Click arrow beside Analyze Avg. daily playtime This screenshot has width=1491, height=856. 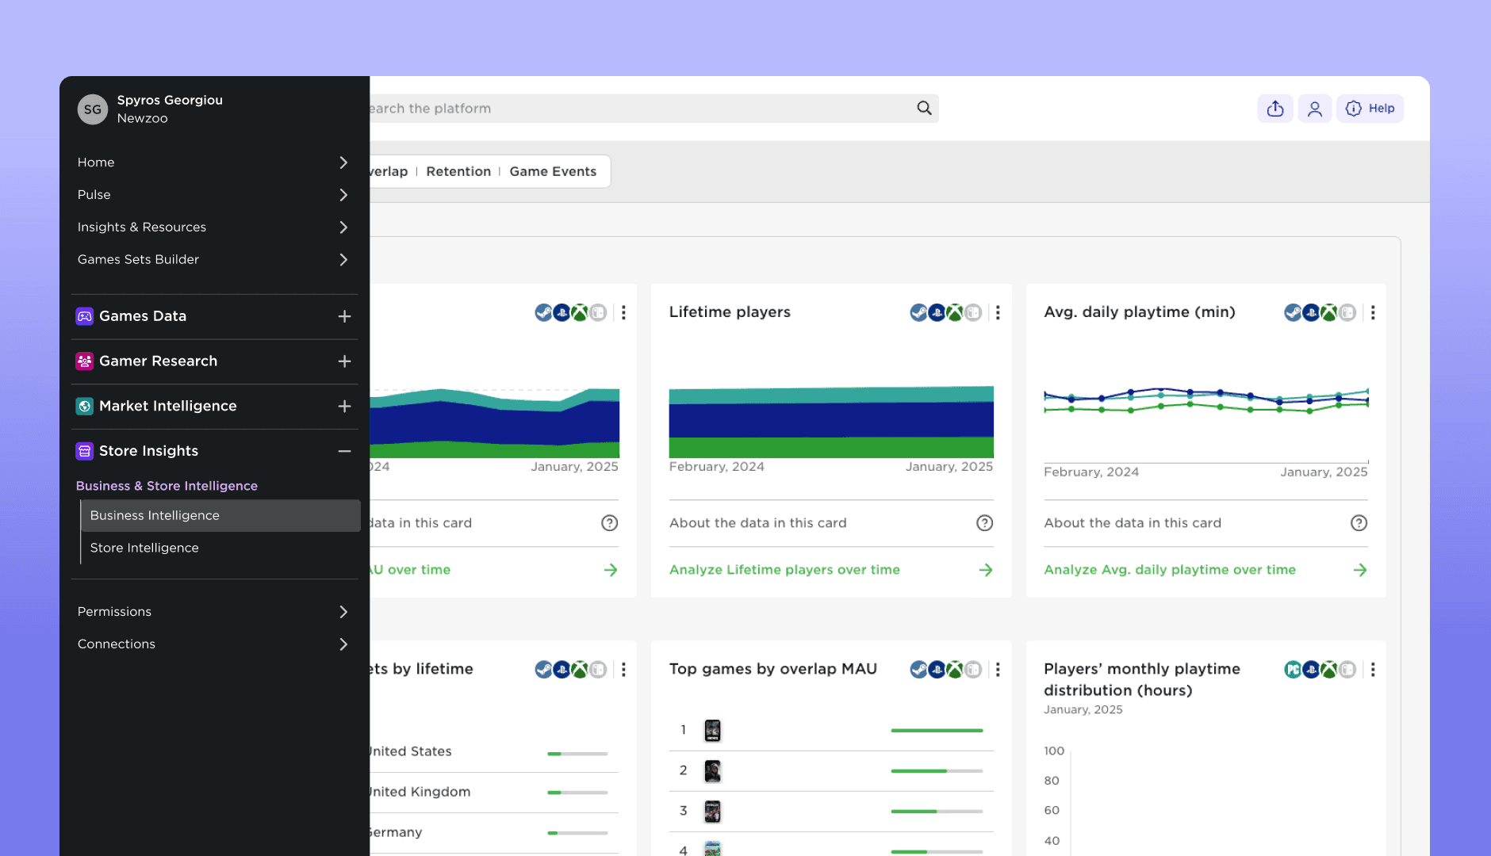point(1360,570)
